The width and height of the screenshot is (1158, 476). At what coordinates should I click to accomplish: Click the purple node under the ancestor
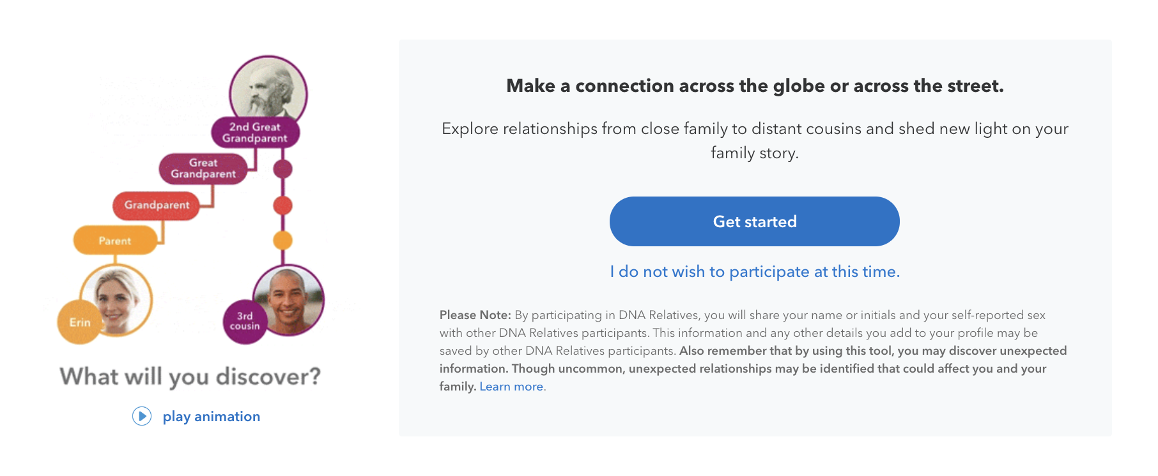pos(282,169)
